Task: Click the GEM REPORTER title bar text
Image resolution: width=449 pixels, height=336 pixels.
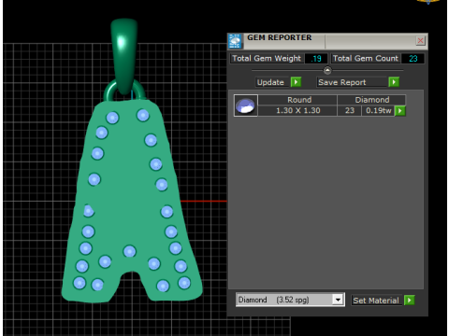Action: point(280,37)
